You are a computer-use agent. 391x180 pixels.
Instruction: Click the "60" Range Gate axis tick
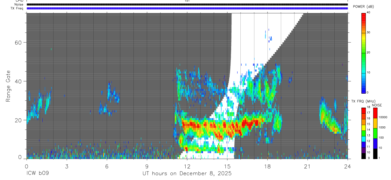(19, 43)
